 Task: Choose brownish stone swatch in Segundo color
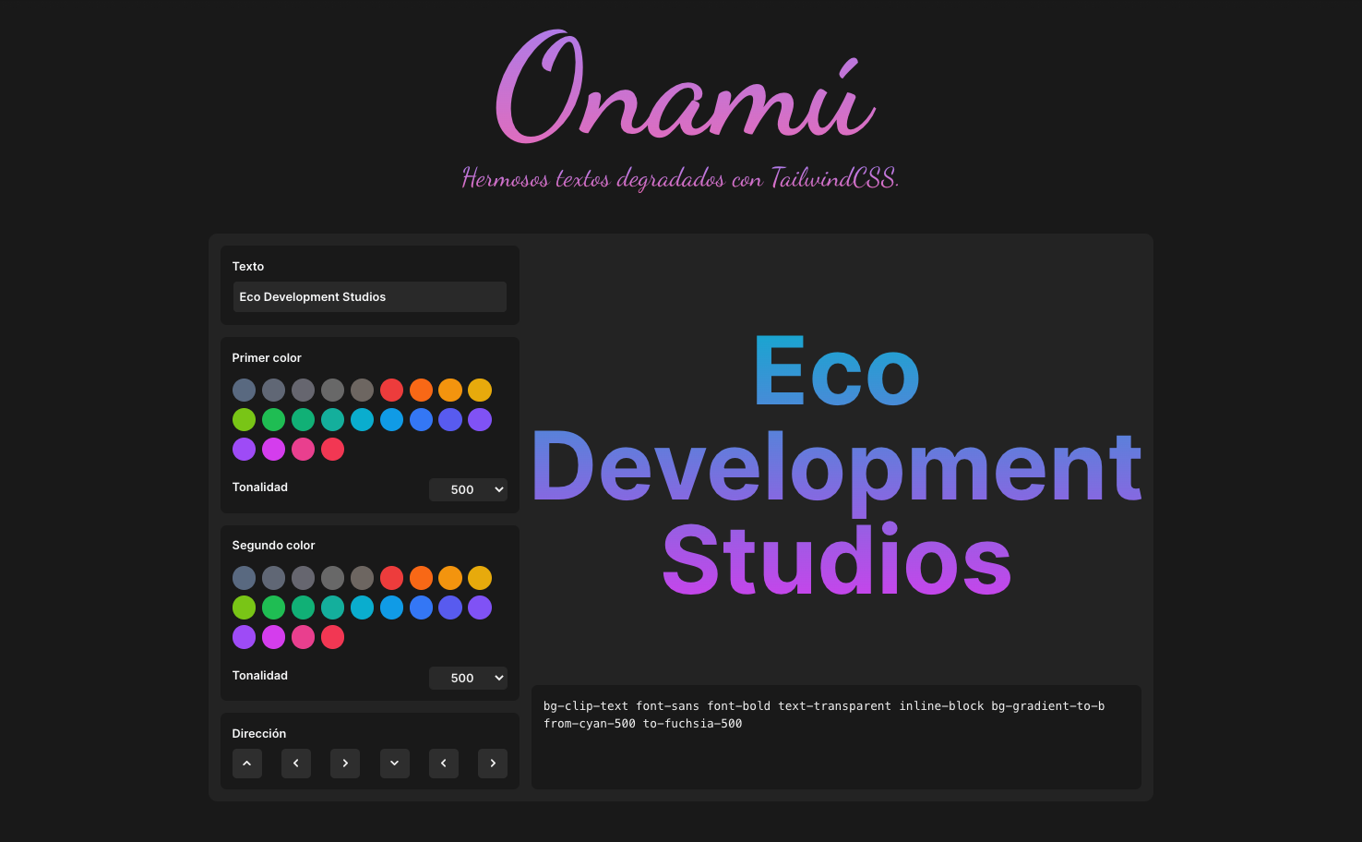click(362, 578)
